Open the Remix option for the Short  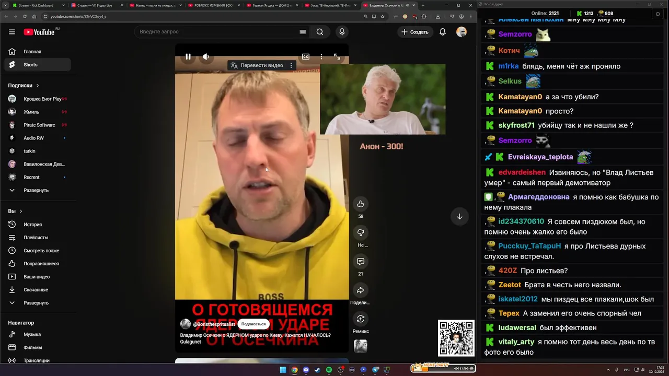(x=361, y=319)
